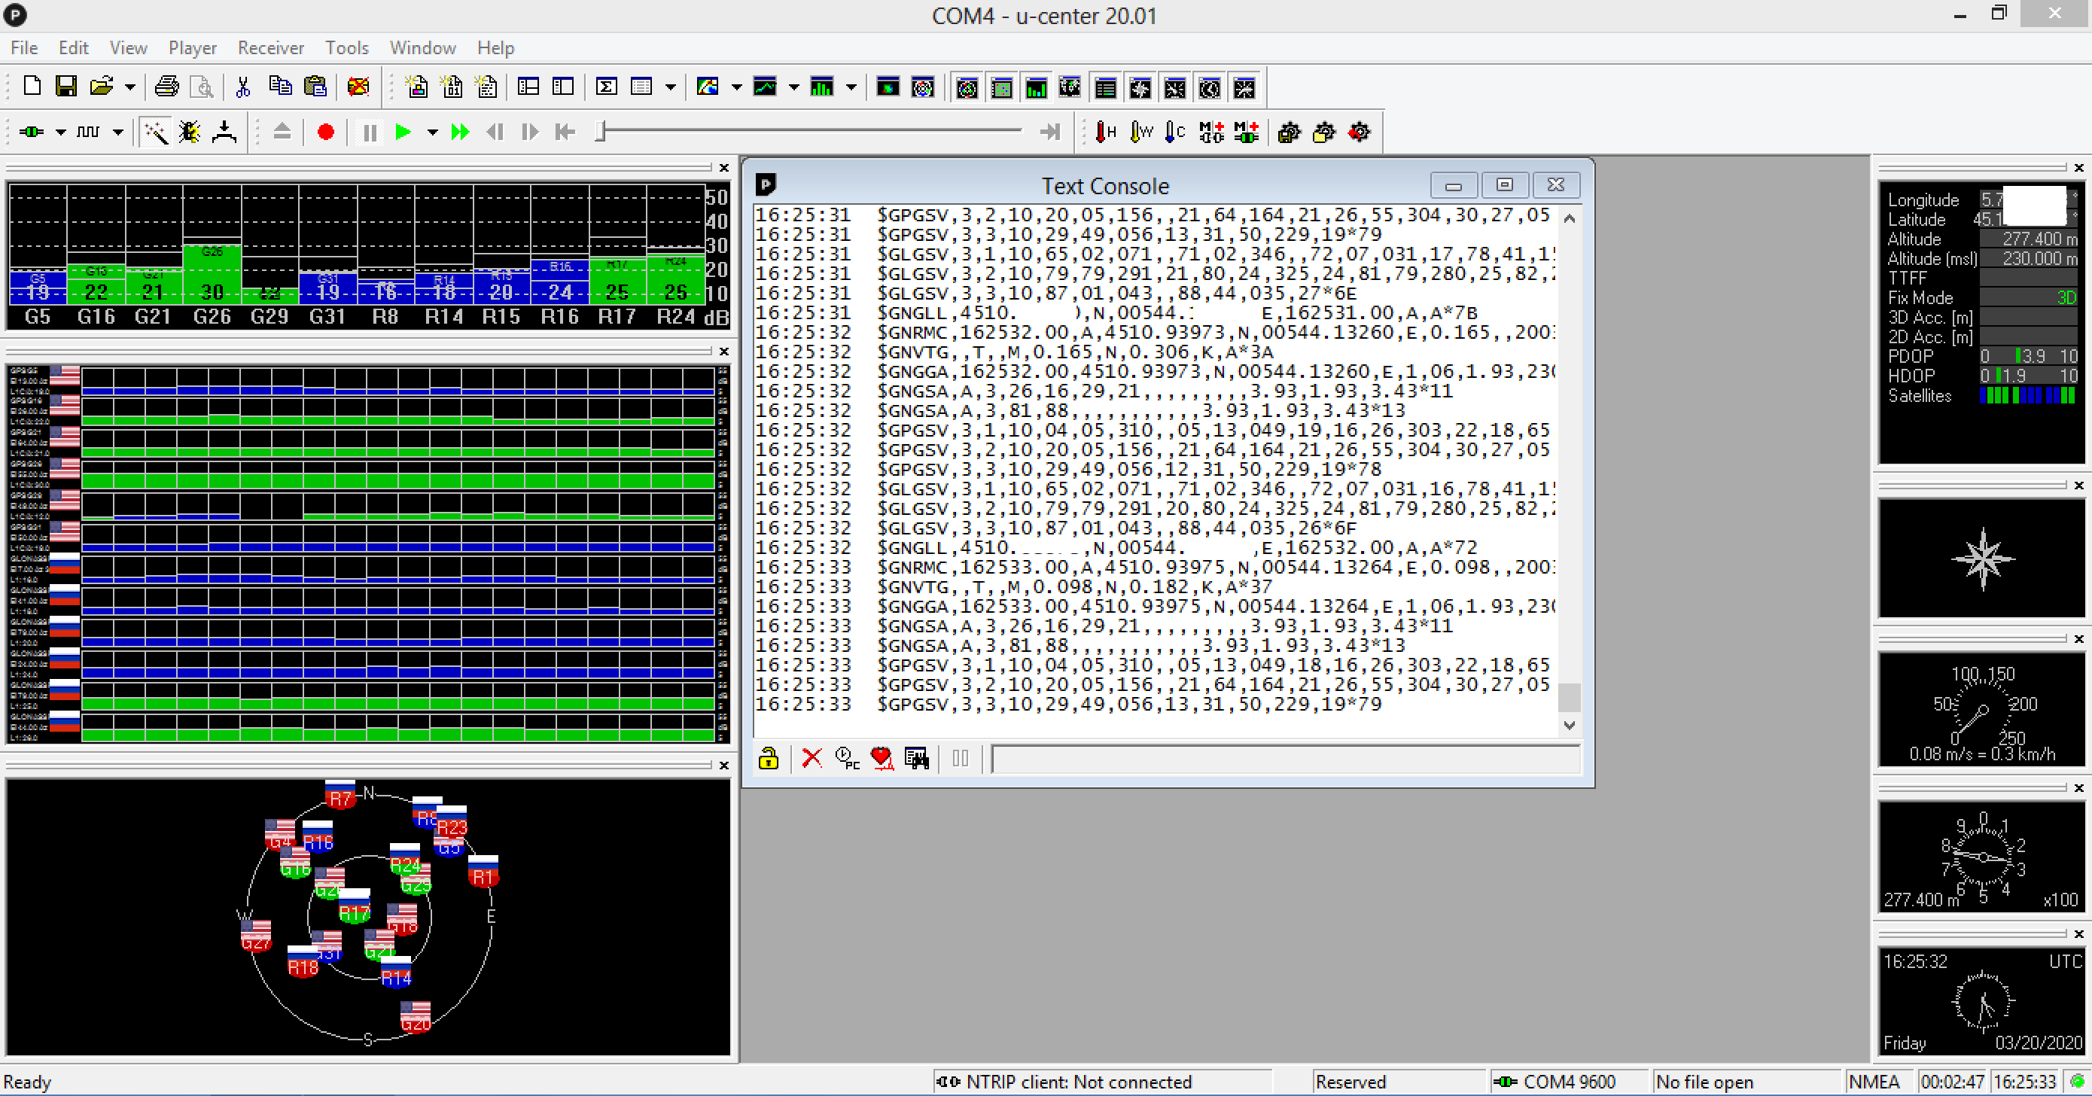Image resolution: width=2092 pixels, height=1096 pixels.
Task: Click the player position slider handle
Action: [x=600, y=132]
